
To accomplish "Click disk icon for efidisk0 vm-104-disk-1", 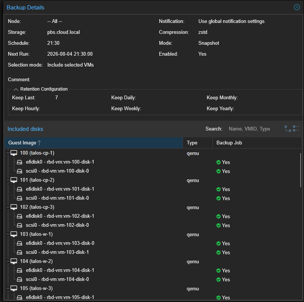I will pyautogui.click(x=20, y=270).
